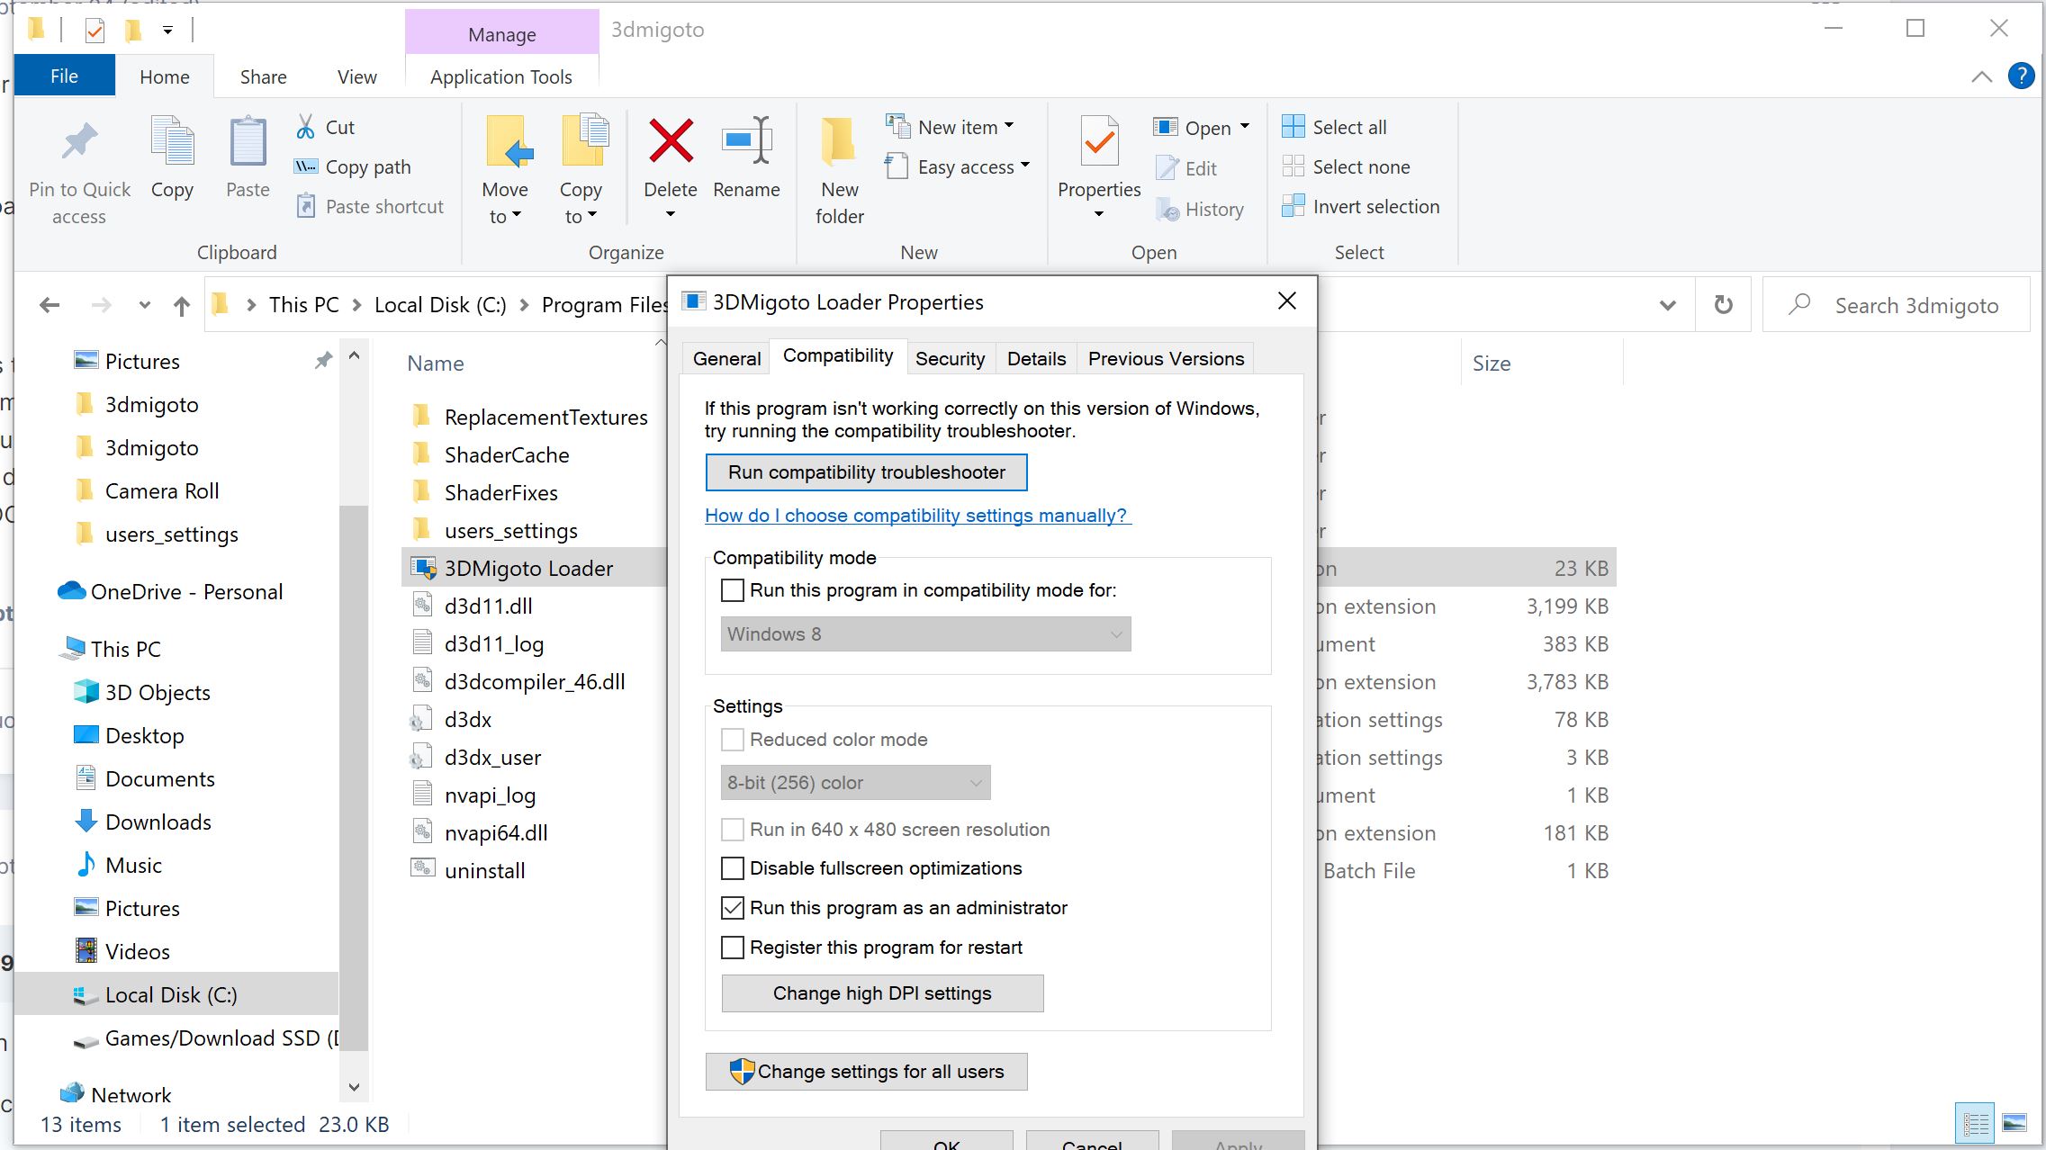
Task: Switch to large icons view button
Action: pyautogui.click(x=2014, y=1123)
